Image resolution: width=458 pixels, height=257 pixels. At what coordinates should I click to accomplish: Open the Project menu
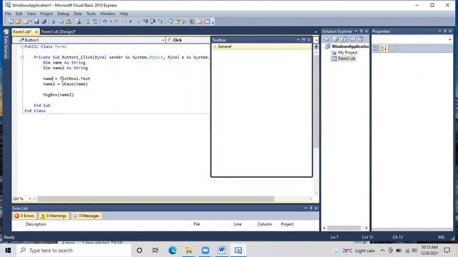pos(46,14)
